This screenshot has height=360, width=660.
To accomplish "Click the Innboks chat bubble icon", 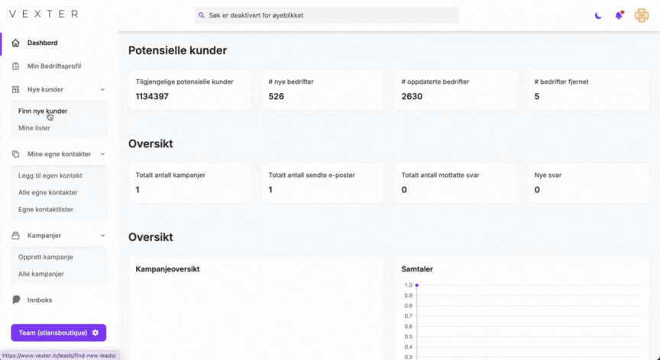I will tap(16, 300).
